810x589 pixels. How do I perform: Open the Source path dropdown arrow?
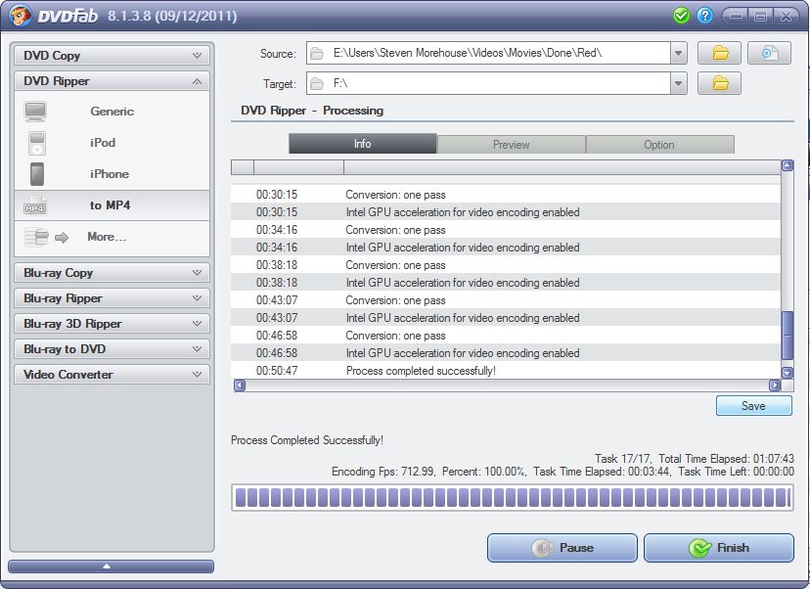[678, 53]
